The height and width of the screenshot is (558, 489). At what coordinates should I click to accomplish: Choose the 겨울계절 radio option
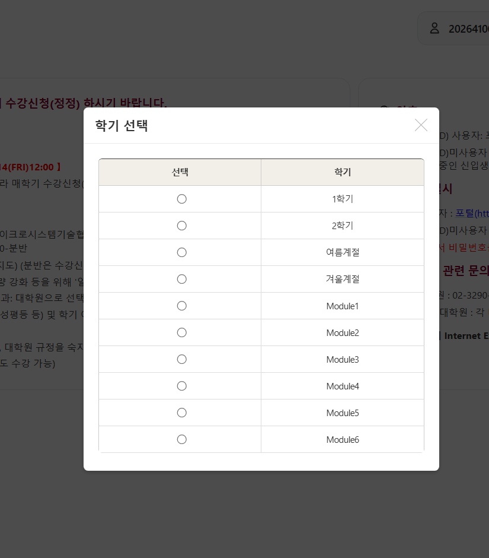pos(181,279)
